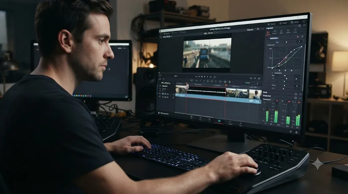Click the grid icon button in the top-right toolbar
Screen dimensions: 348x194
pos(295,22)
